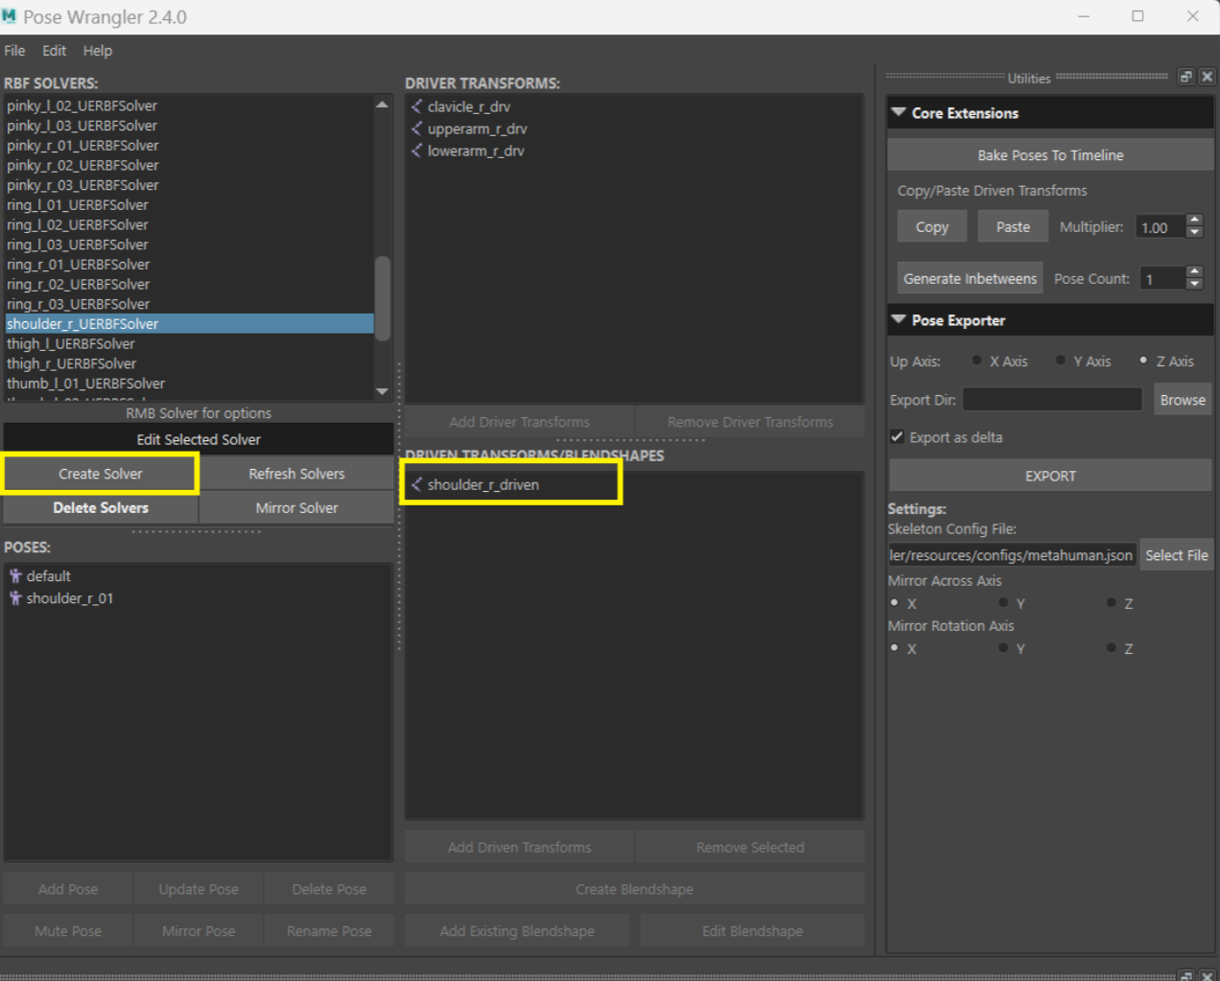Screen dimensions: 1220x981
Task: Toggle the Export as delta checkbox
Action: tap(897, 436)
